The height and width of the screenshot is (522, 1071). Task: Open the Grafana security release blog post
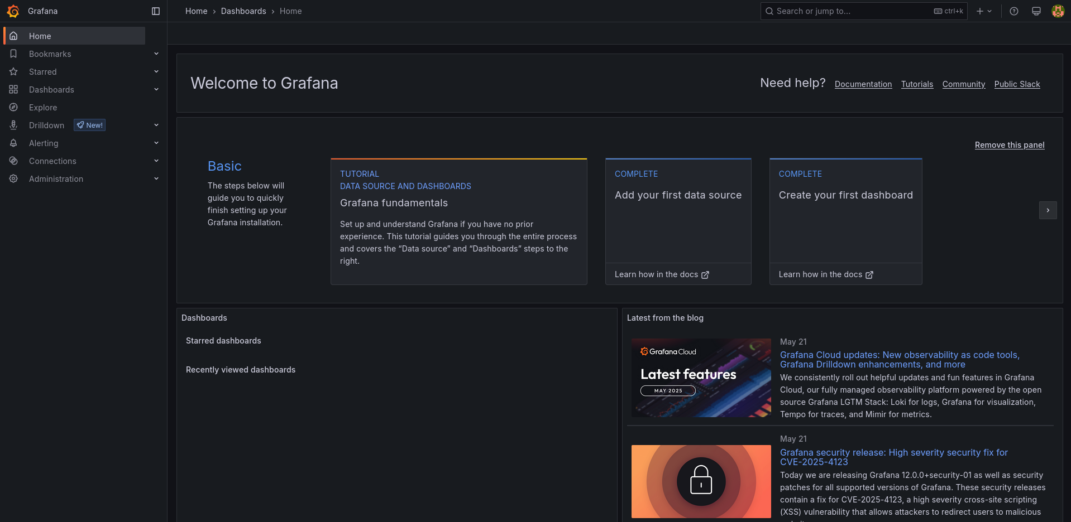tap(894, 457)
